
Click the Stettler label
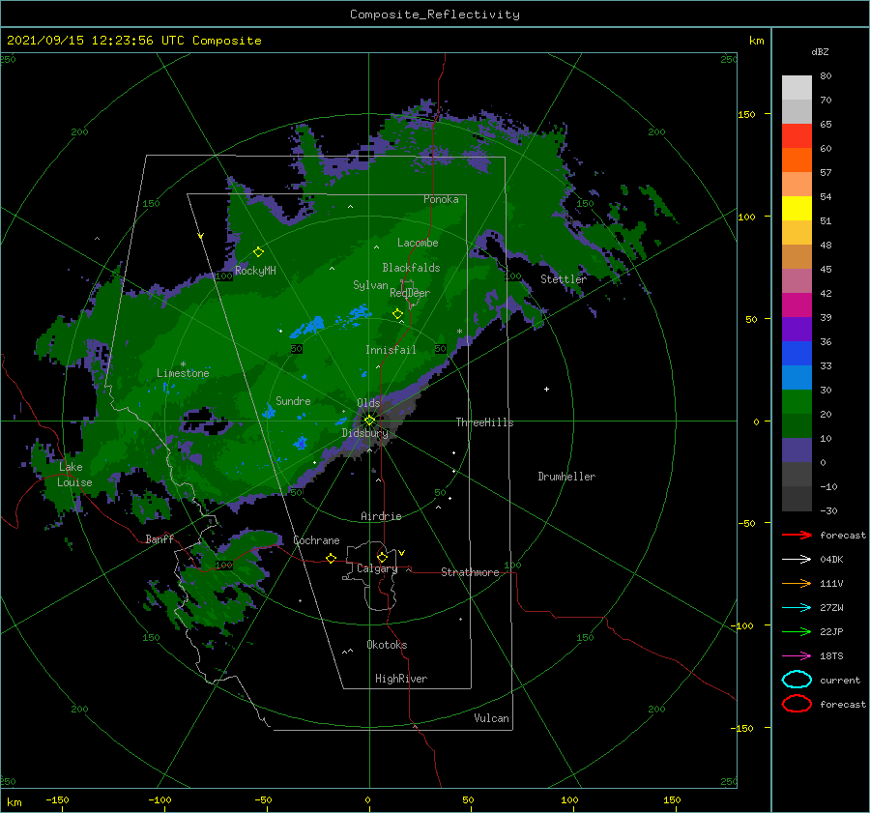pyautogui.click(x=564, y=279)
